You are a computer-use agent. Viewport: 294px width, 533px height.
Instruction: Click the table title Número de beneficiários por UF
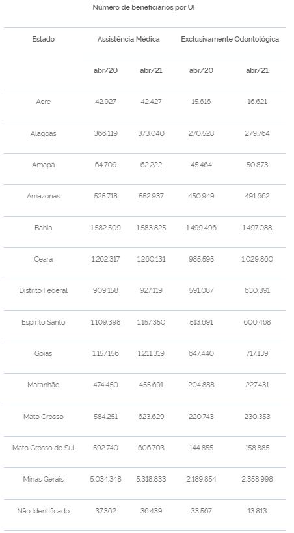coord(145,7)
